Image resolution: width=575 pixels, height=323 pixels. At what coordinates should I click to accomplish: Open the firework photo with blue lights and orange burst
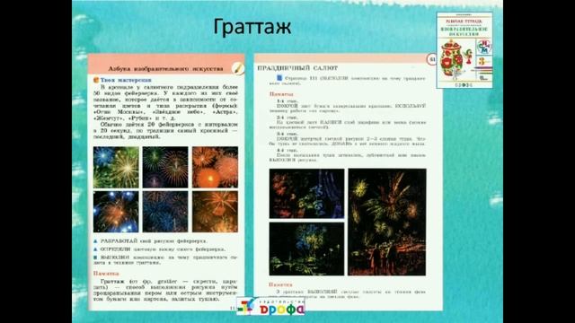coord(116,212)
